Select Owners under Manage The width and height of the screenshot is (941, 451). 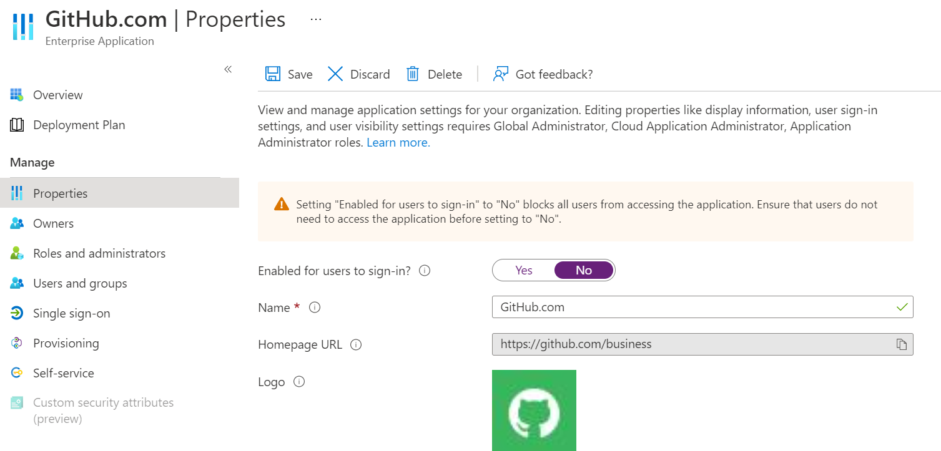coord(52,223)
